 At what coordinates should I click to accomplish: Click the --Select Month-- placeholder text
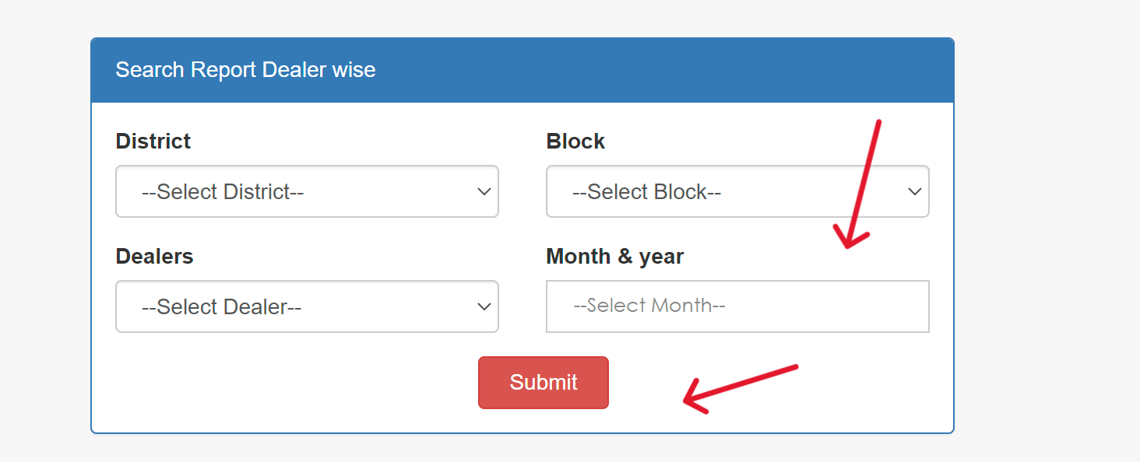click(649, 306)
